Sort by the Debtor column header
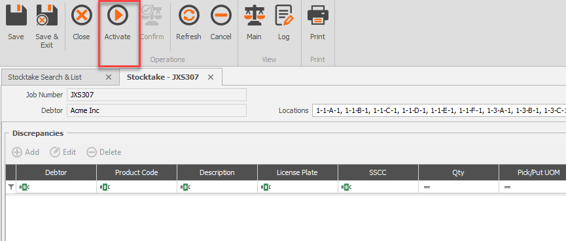This screenshot has height=241, width=566. point(56,172)
